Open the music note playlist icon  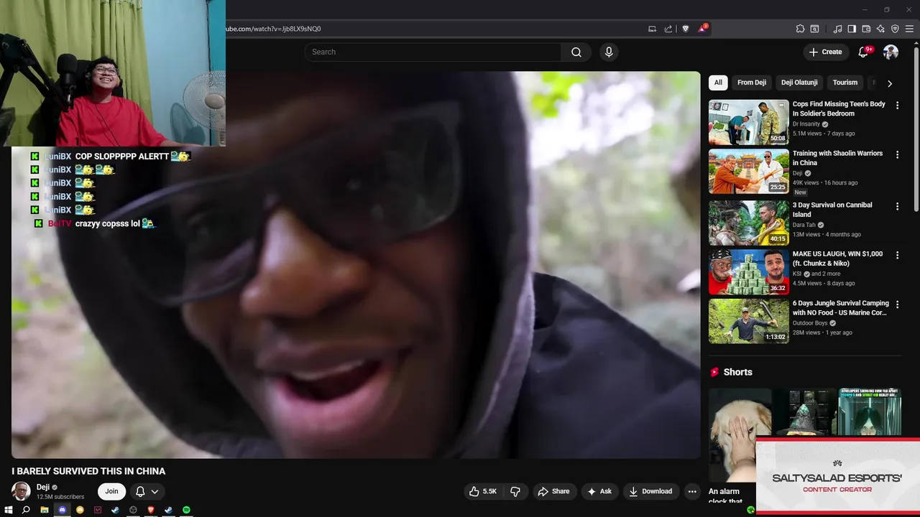pos(837,29)
